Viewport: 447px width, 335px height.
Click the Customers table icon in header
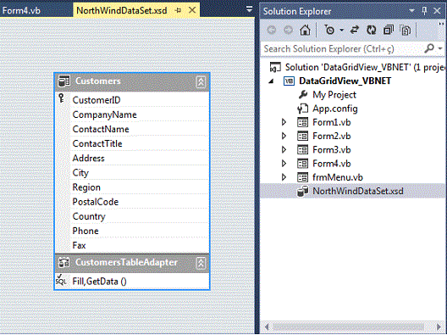coord(63,81)
